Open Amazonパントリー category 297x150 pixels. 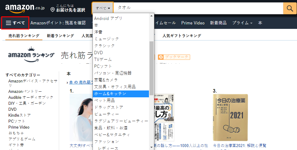25,91
